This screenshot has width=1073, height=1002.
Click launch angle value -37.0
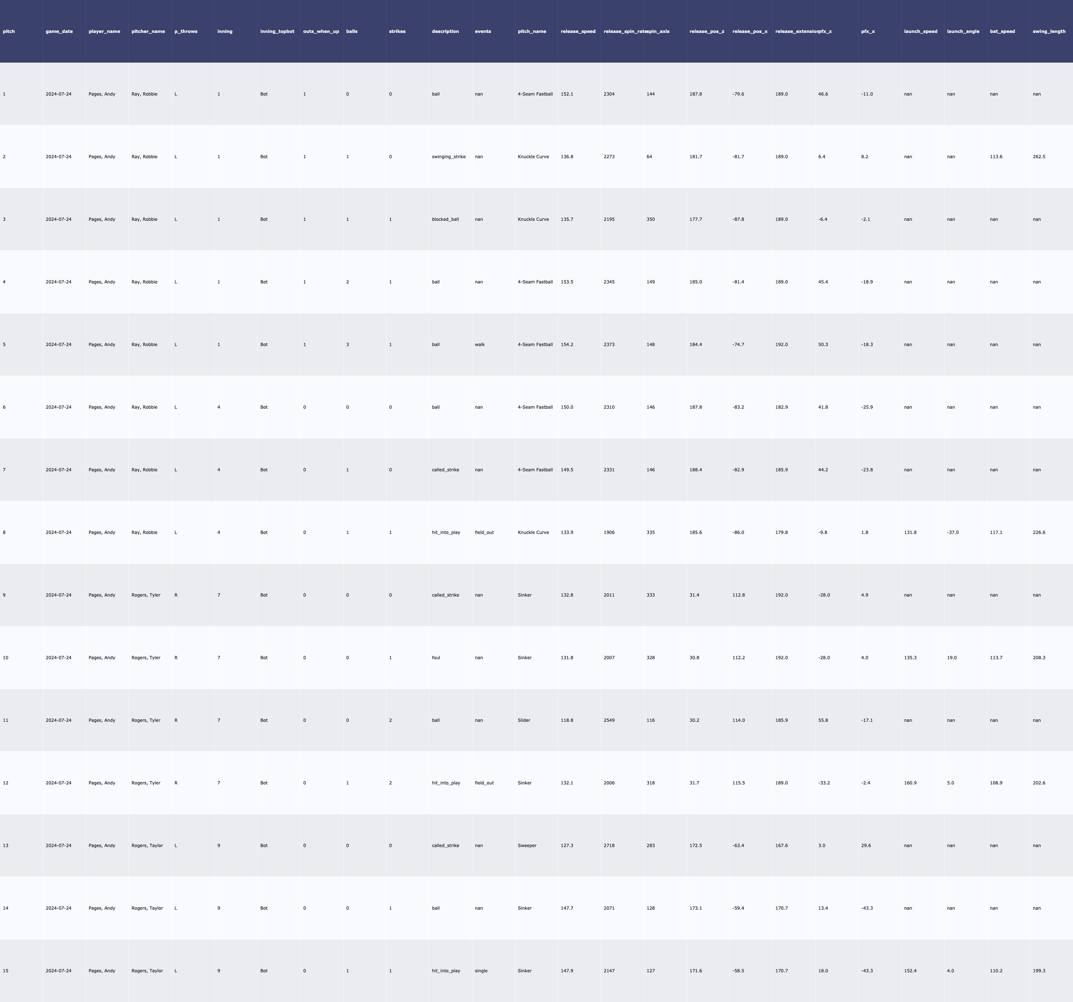[952, 532]
